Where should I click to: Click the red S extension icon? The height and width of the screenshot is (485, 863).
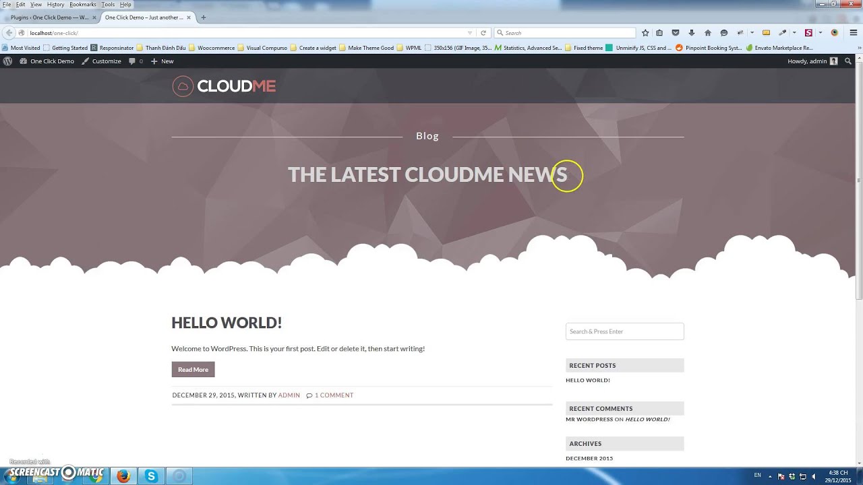(808, 32)
